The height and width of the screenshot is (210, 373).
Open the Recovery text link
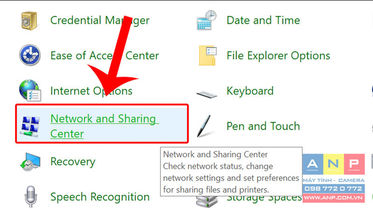[x=73, y=162]
